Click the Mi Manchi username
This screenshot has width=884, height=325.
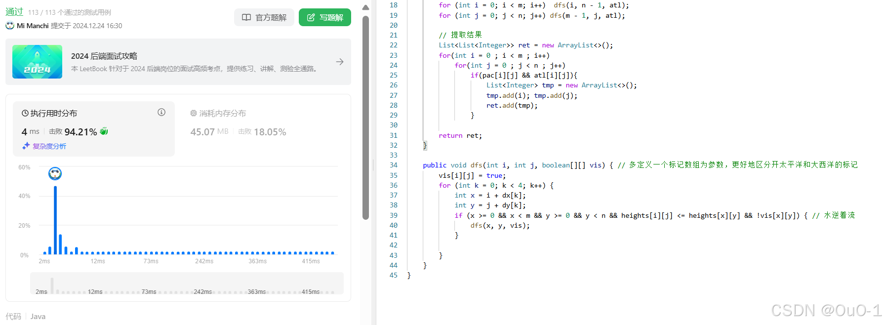(x=33, y=26)
